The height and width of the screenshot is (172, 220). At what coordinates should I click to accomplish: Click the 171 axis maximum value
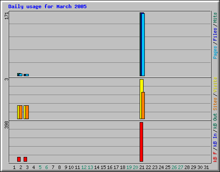tap(6, 16)
